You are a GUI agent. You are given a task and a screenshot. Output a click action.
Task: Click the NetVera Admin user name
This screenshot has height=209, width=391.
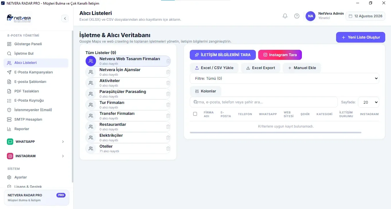click(x=331, y=14)
